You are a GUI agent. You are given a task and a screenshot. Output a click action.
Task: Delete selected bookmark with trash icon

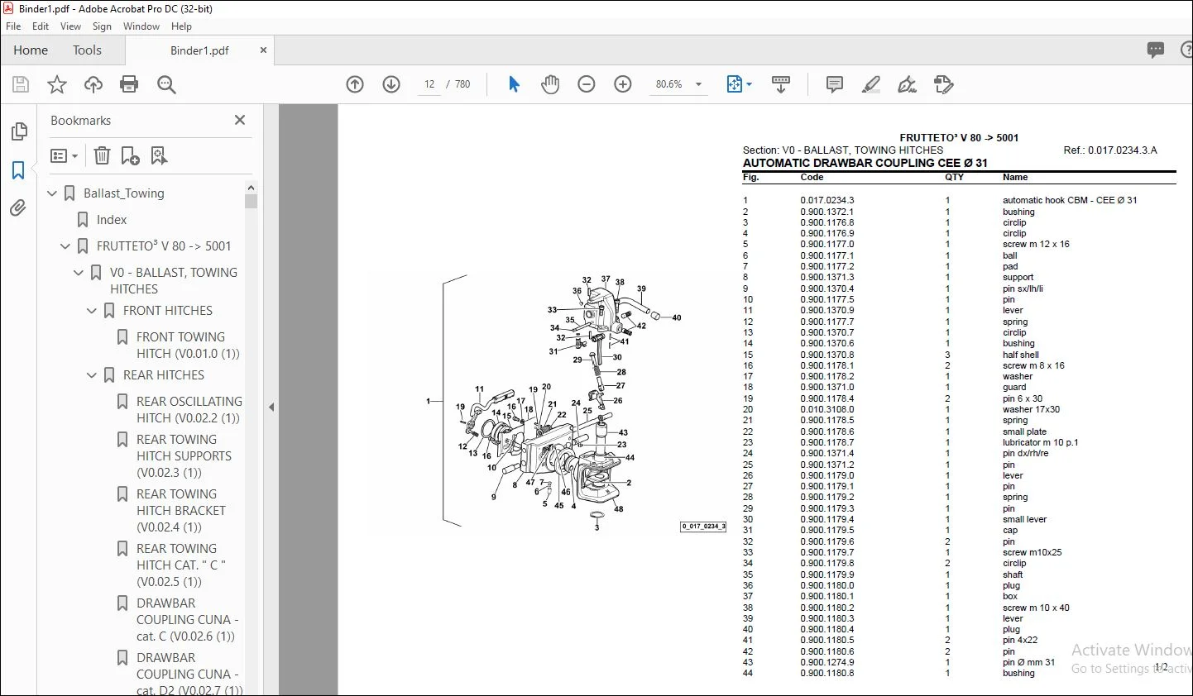(102, 155)
